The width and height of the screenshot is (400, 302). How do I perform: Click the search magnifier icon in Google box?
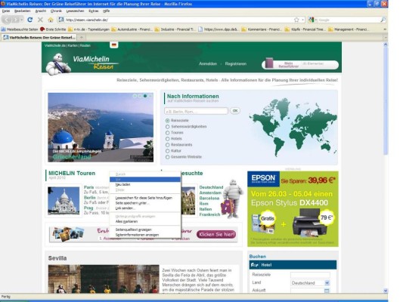pyautogui.click(x=383, y=20)
